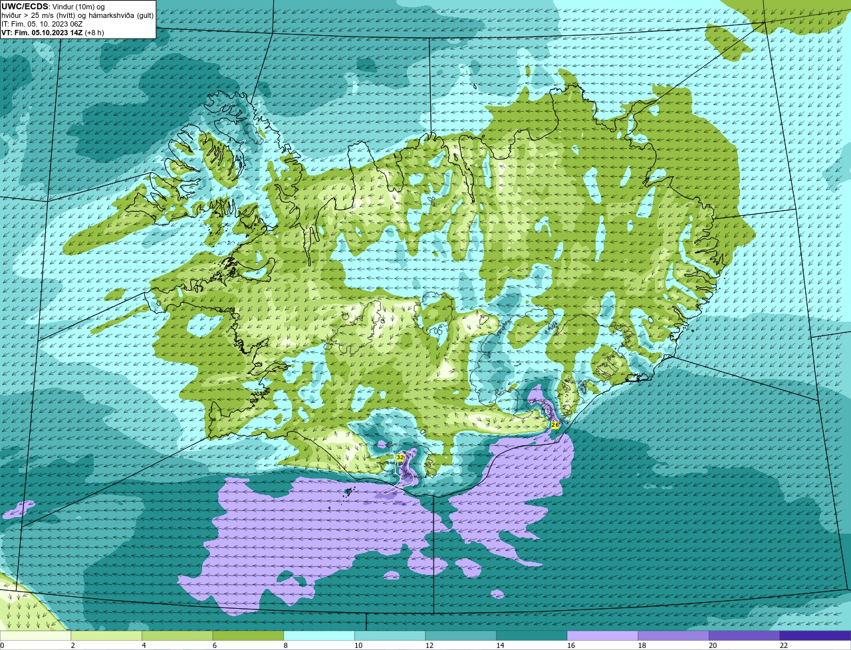
Task: Pick the above 22 m/s dark violet swatch
Action: pos(815,635)
